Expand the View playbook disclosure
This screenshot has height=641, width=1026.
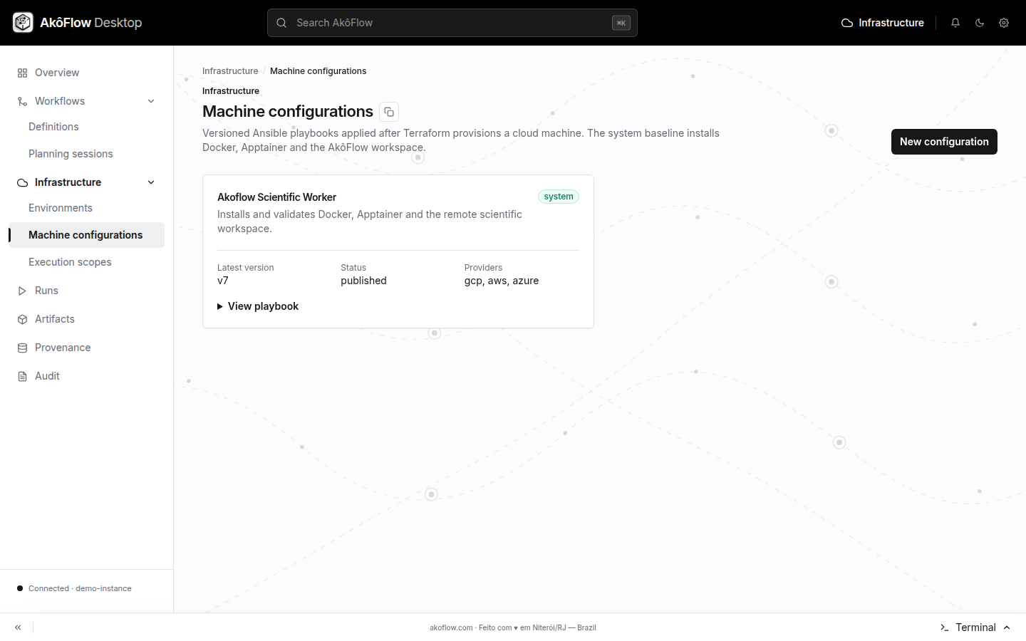(x=258, y=306)
